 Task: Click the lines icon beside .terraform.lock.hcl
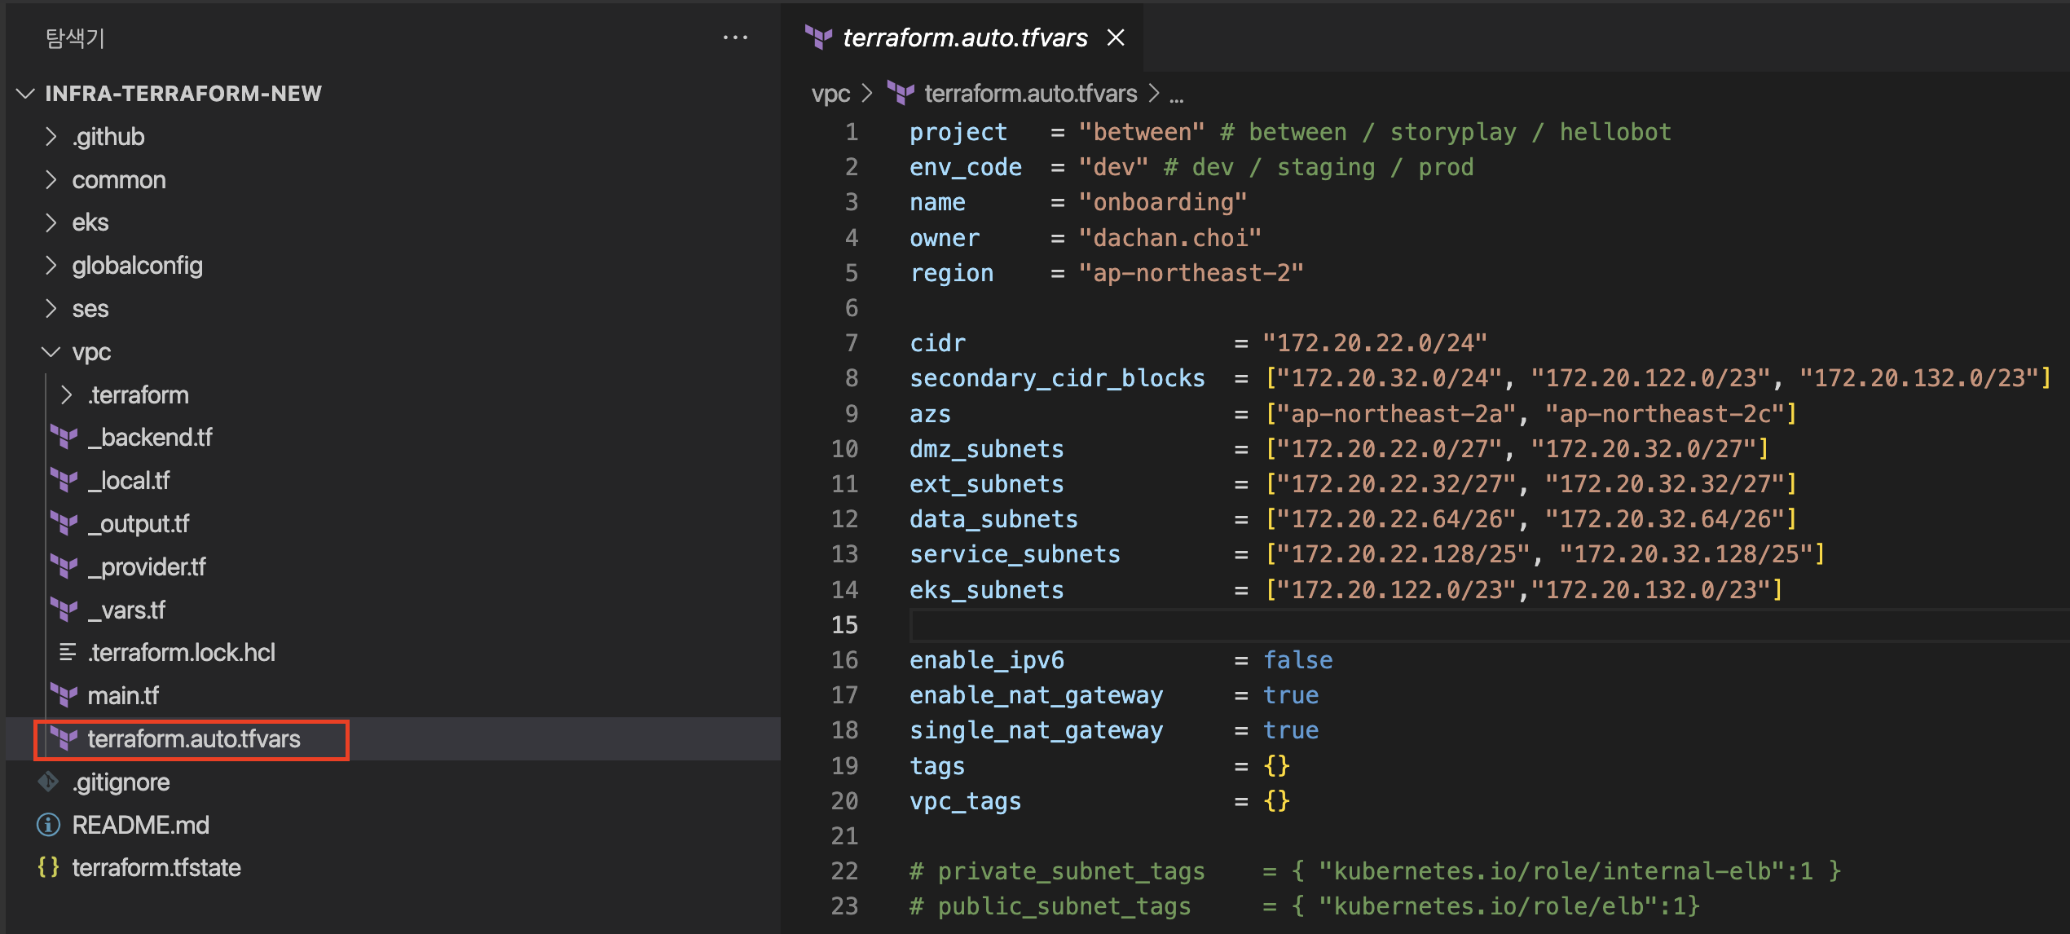[x=67, y=653]
